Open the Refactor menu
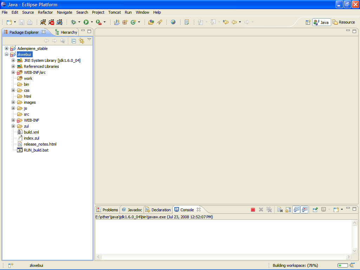The height and width of the screenshot is (270, 360). pos(45,12)
